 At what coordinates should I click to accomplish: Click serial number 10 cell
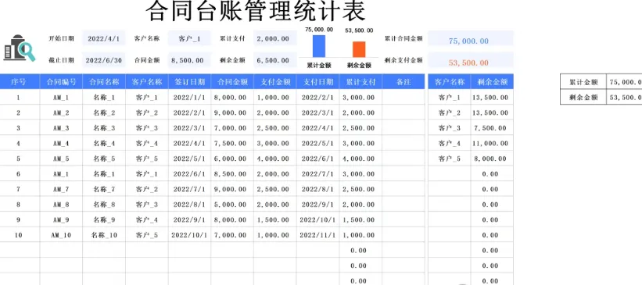pyautogui.click(x=19, y=235)
